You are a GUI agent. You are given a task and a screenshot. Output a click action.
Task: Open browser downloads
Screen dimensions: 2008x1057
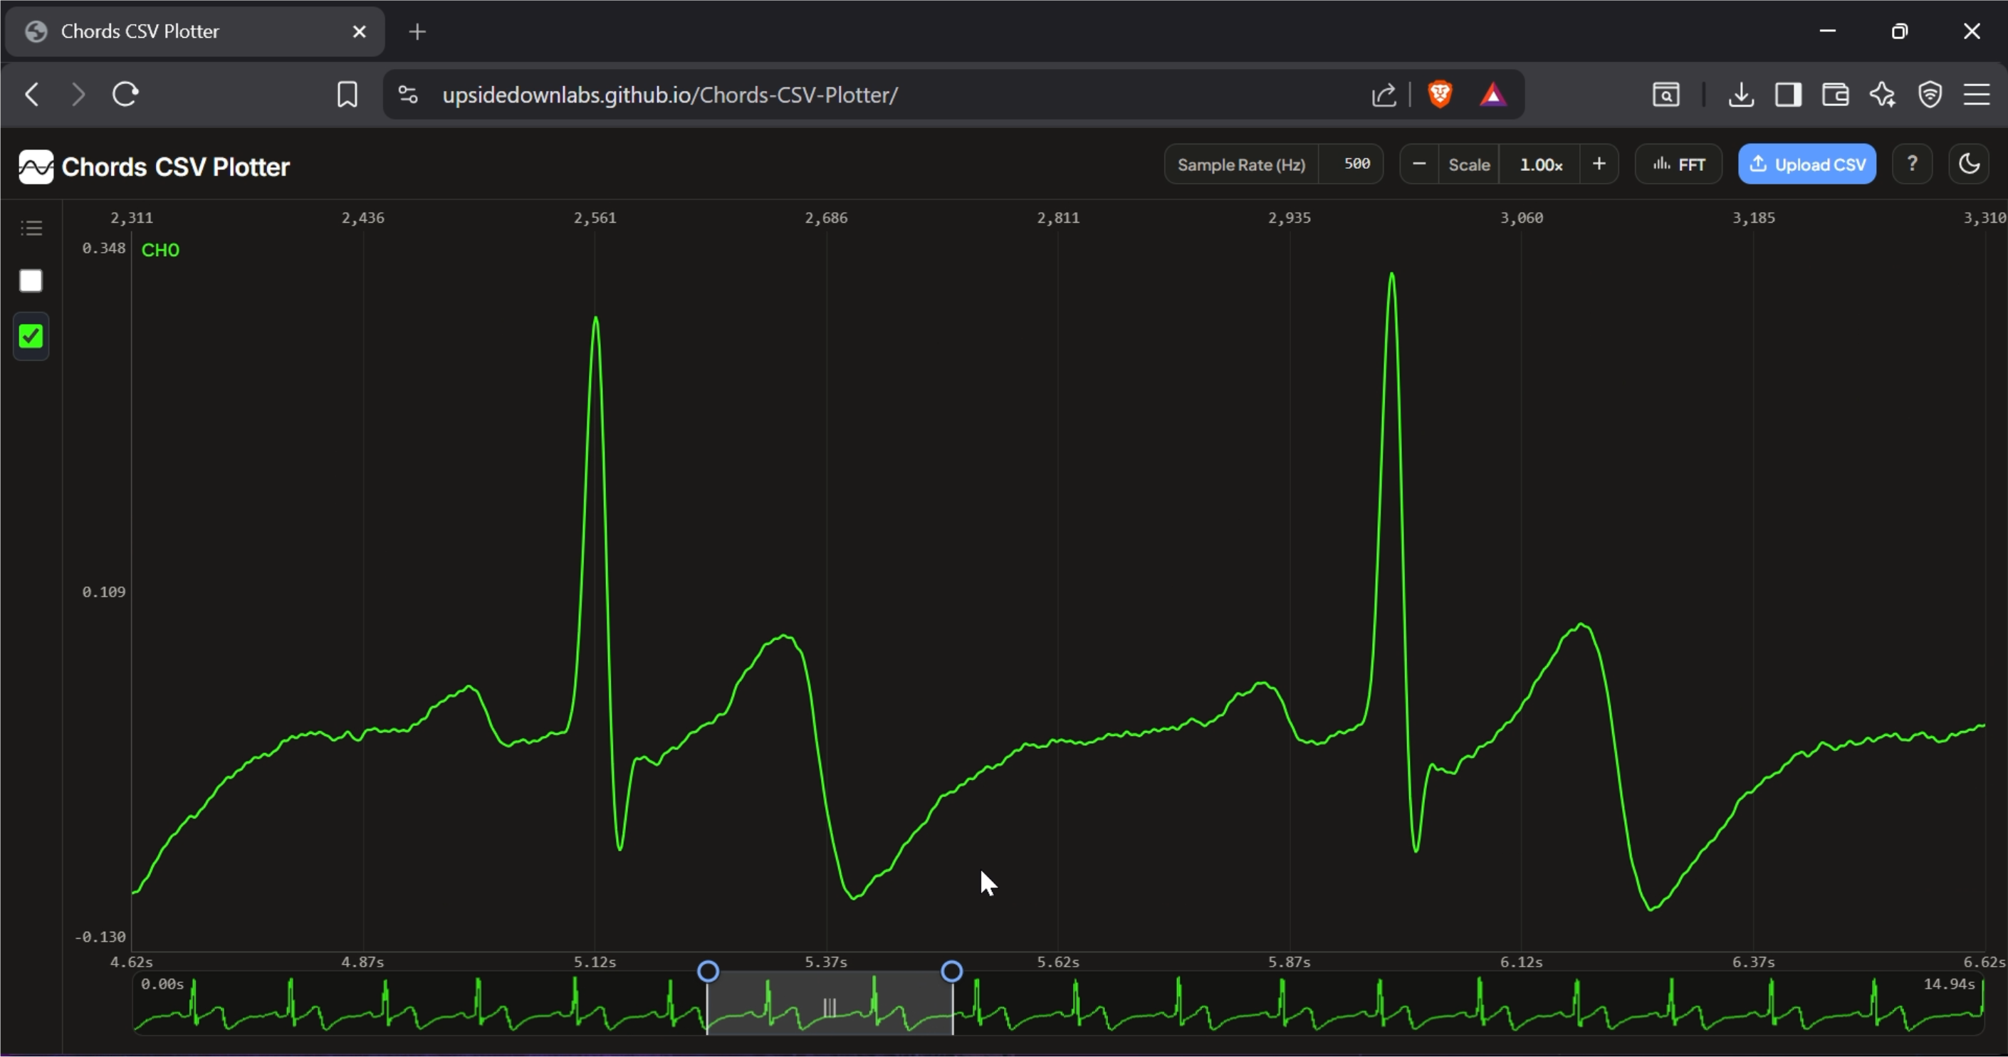1741,95
